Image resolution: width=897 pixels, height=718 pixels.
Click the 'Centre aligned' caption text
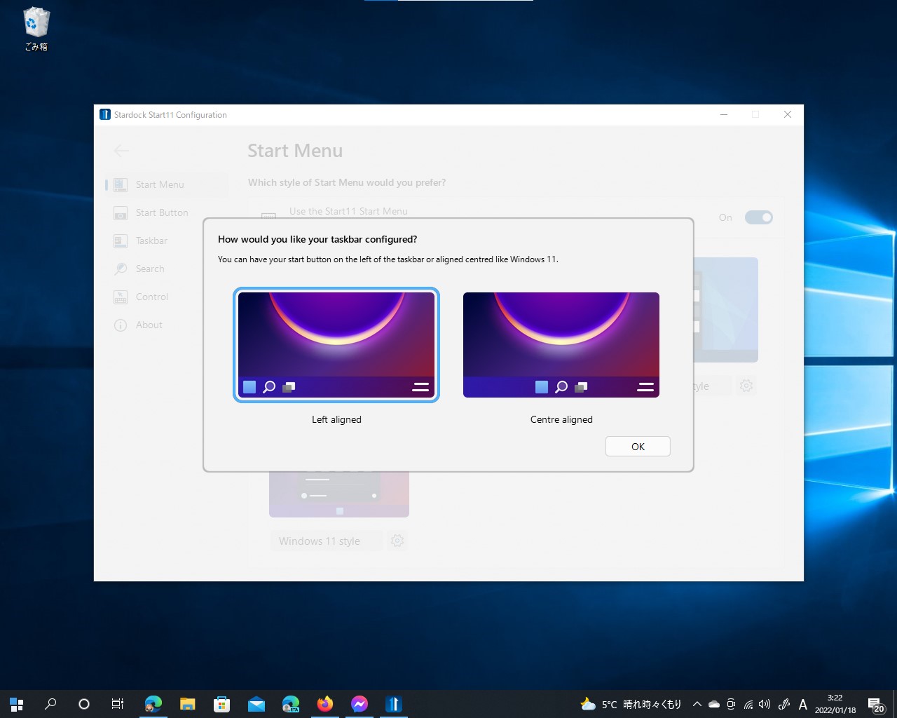coord(561,419)
